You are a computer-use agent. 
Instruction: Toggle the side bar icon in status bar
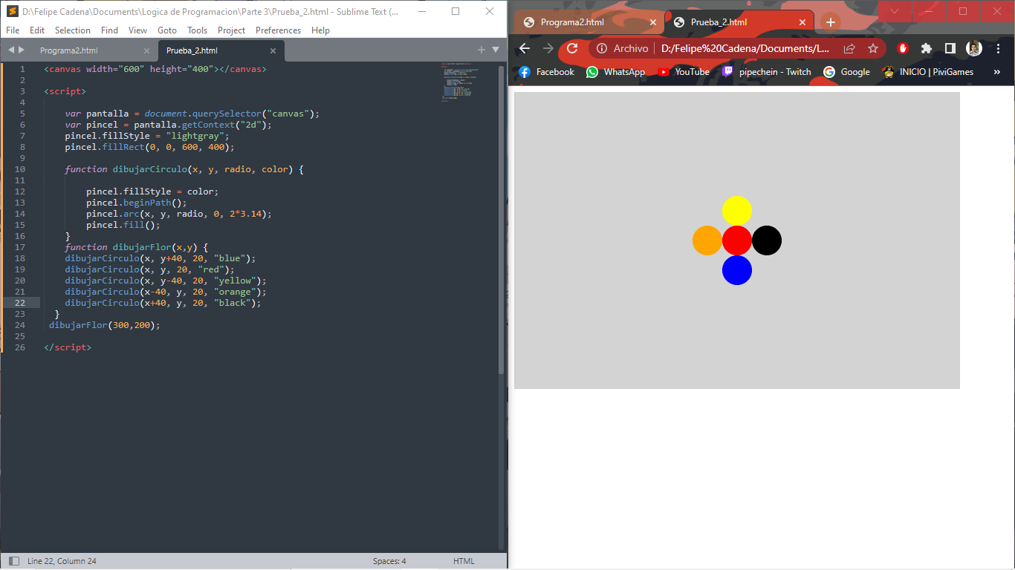pos(13,561)
